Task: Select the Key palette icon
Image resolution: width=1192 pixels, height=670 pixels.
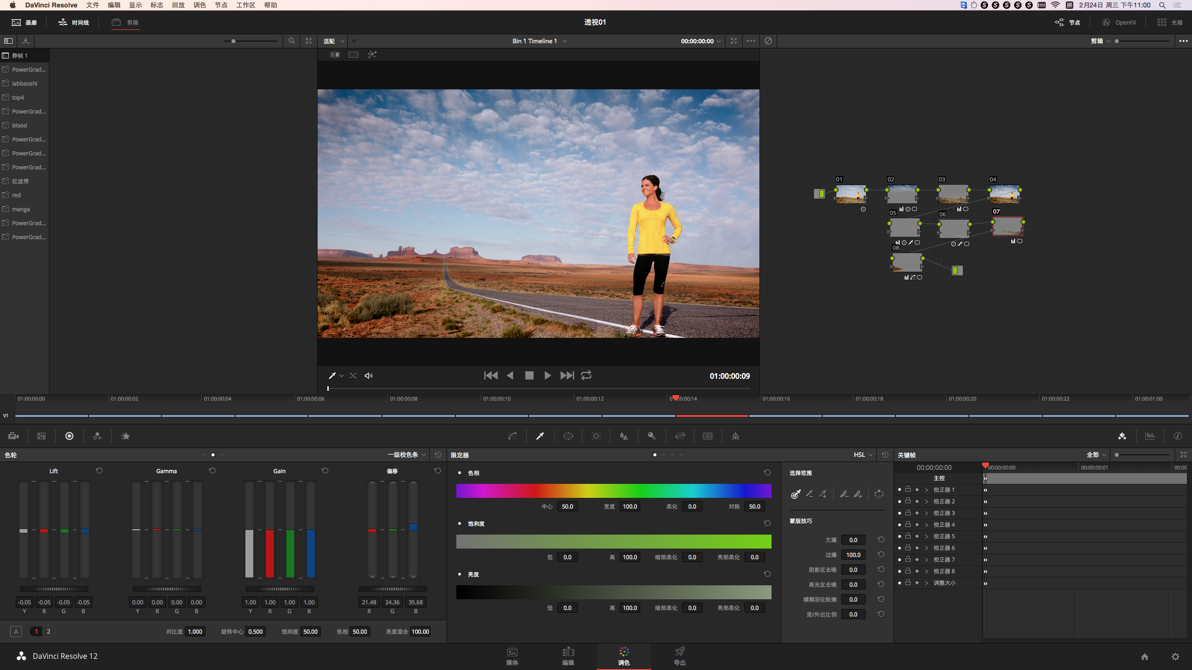Action: pyautogui.click(x=652, y=436)
